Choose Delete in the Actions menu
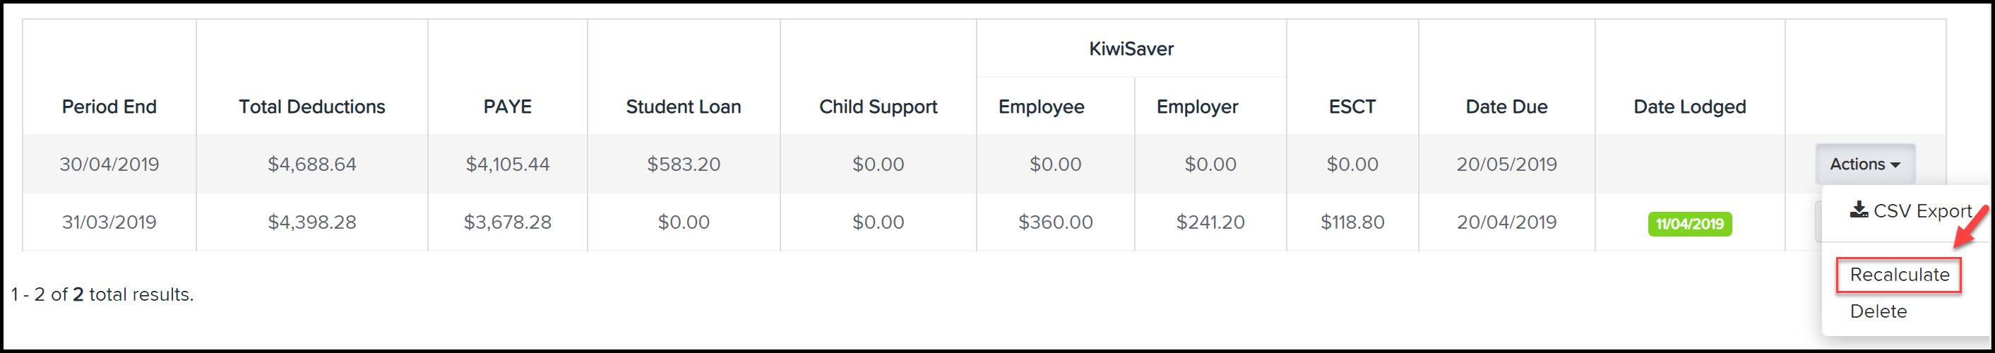1995x353 pixels. point(1878,311)
